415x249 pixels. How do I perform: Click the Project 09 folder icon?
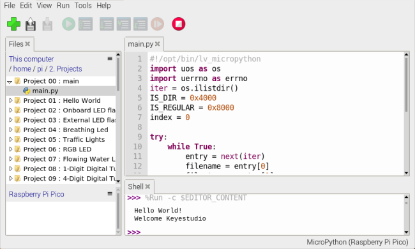(17, 178)
